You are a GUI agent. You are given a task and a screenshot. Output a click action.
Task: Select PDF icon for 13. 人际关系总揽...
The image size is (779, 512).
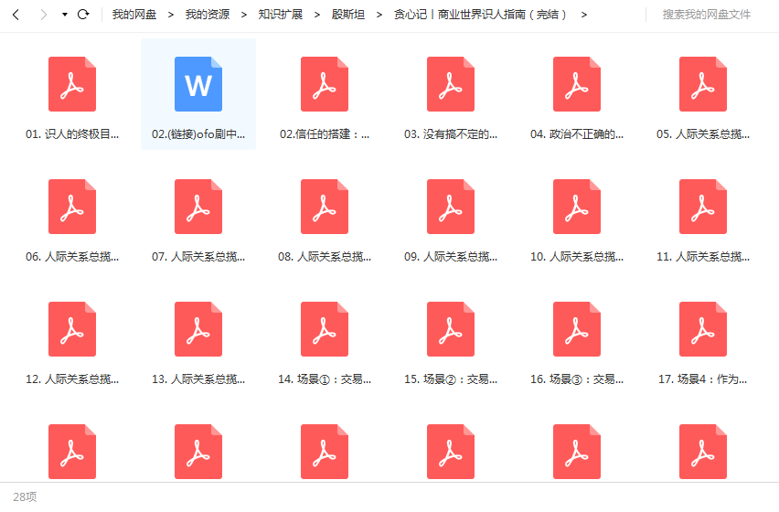198,329
